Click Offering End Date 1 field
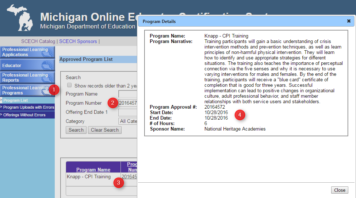The height and width of the screenshot is (198, 356). [127, 112]
